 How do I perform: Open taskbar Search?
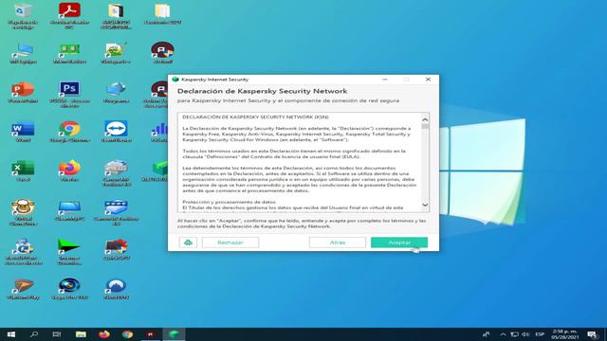click(x=34, y=334)
